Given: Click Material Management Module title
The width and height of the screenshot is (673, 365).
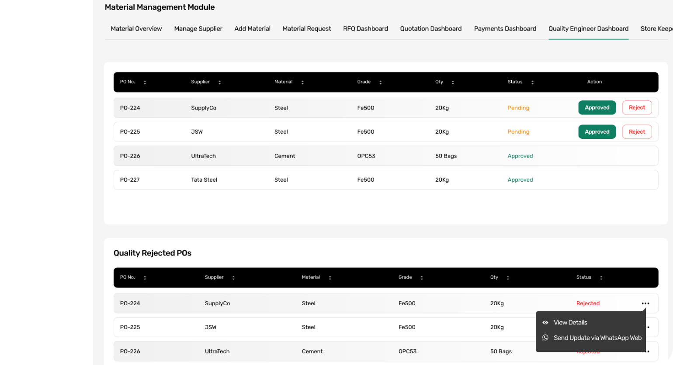Looking at the screenshot, I should pos(160,7).
